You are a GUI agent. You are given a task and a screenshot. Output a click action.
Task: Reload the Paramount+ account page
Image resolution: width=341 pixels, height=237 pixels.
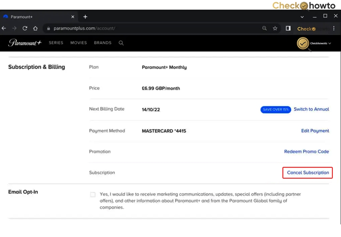[25, 28]
